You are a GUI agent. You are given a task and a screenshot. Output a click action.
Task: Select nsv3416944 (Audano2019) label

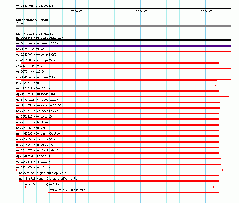[35, 145]
